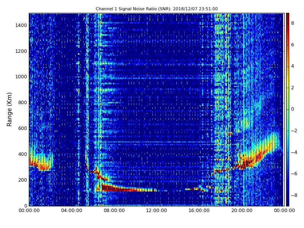Click the colorbar label 8
Screen dimensions: 304x228
293,23
